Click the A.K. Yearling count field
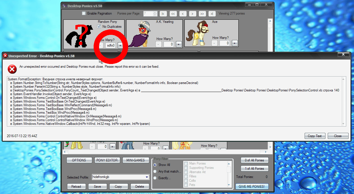The height and width of the screenshot is (194, 354). pyautogui.click(x=169, y=44)
